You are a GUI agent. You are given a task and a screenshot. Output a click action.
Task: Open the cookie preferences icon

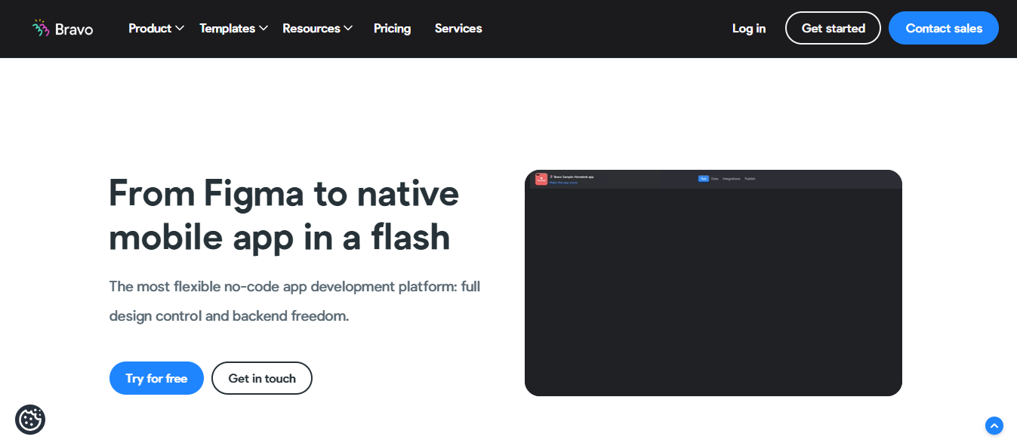[30, 419]
